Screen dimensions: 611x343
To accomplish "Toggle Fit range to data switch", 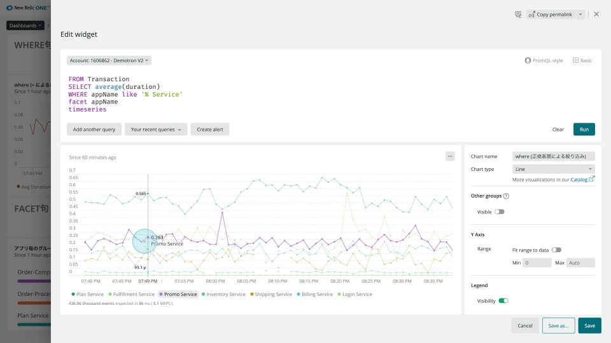I will (556, 250).
